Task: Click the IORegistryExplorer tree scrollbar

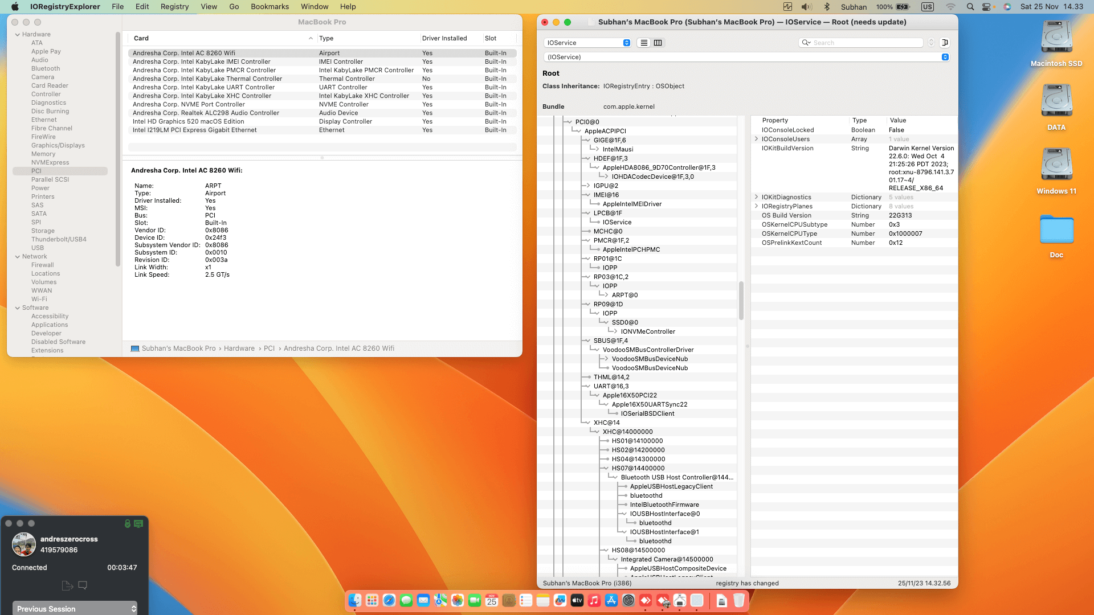Action: coord(741,301)
